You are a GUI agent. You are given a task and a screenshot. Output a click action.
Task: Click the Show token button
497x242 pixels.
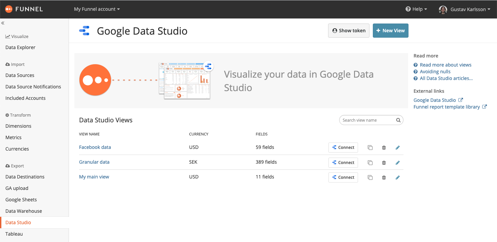tap(349, 31)
